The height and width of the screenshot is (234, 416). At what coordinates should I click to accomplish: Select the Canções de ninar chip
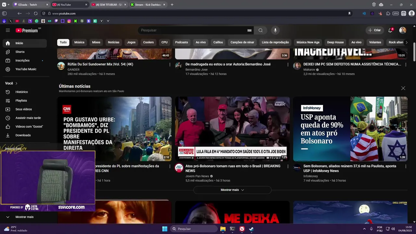coord(242,42)
